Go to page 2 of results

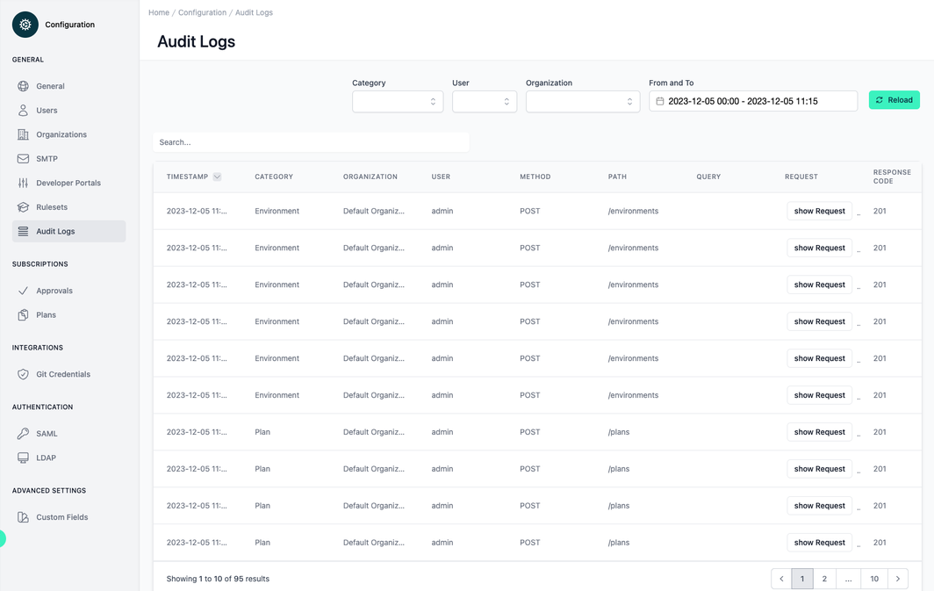pyautogui.click(x=823, y=579)
